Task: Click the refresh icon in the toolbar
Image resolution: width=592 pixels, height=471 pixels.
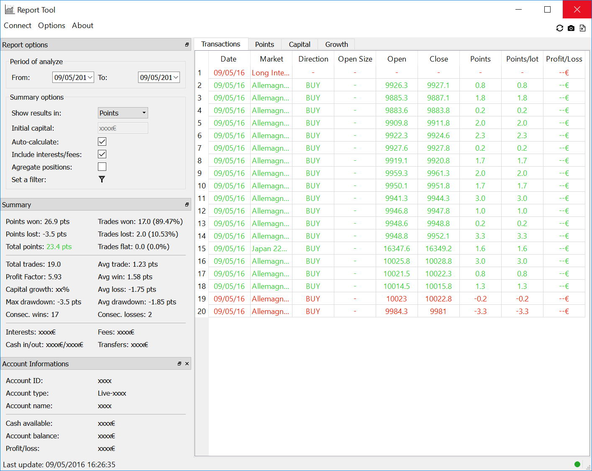Action: coord(559,28)
